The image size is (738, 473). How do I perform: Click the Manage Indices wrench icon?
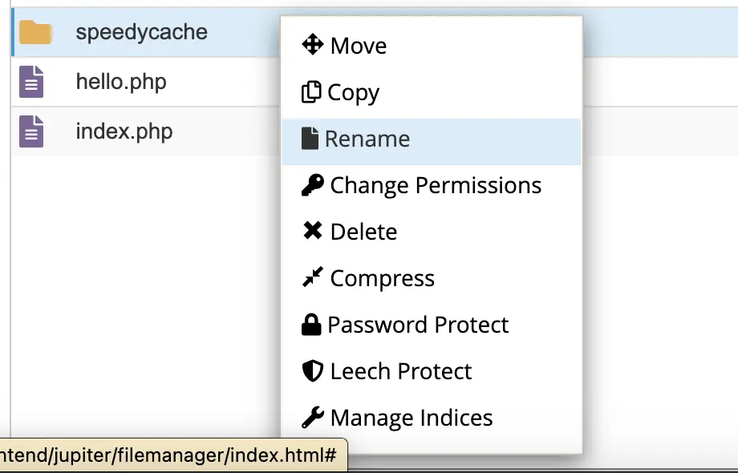(312, 418)
